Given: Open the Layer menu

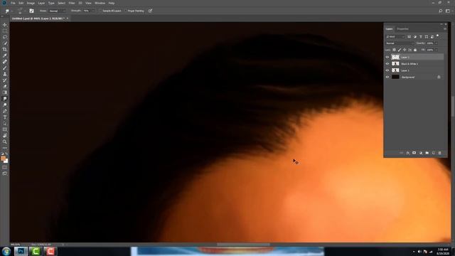Looking at the screenshot, I should pyautogui.click(x=41, y=3).
